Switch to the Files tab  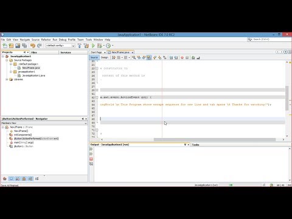pos(44,52)
